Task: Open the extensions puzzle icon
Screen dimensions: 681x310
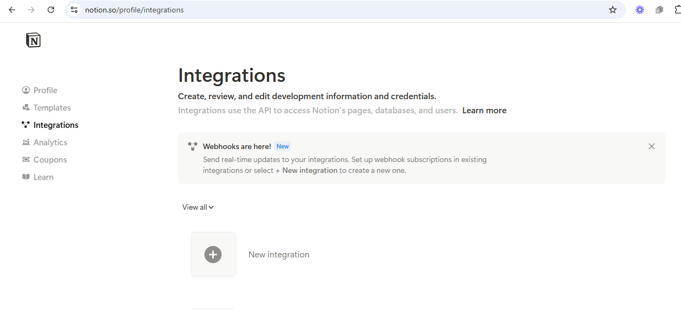Action: tap(678, 10)
